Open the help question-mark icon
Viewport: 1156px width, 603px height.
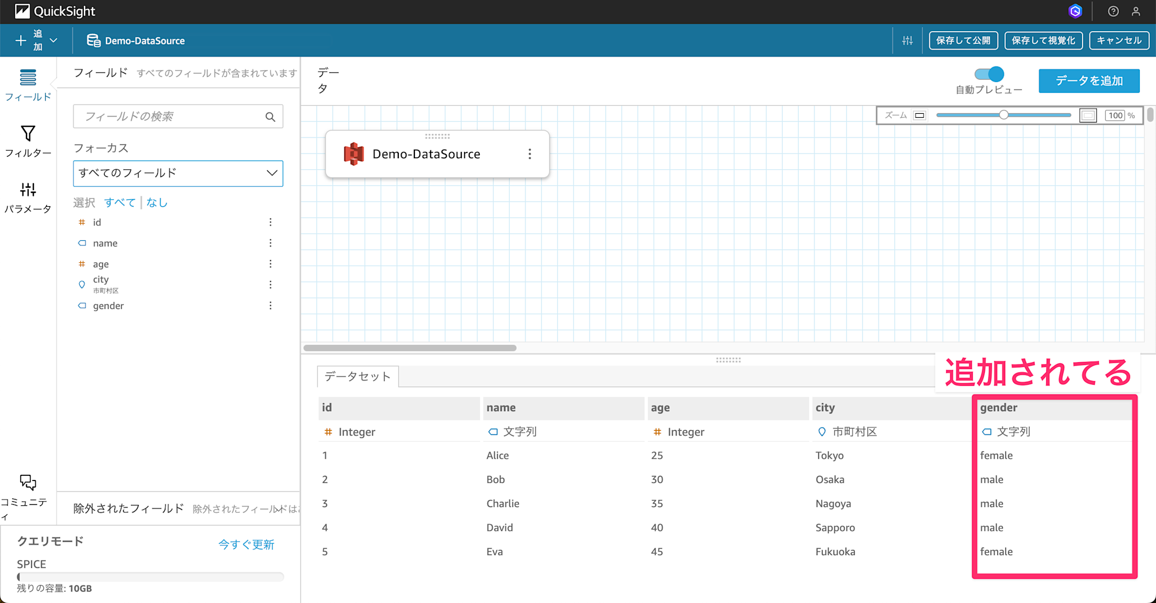click(1113, 11)
